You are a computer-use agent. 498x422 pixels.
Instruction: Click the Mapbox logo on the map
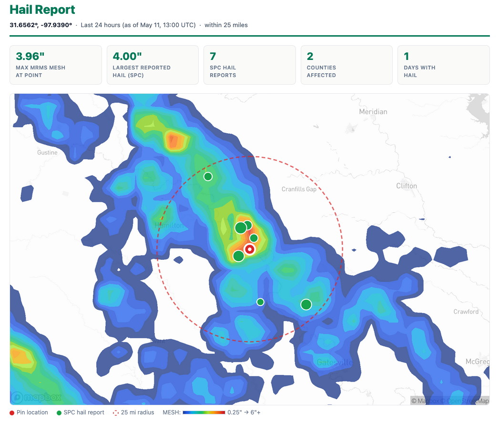pos(37,397)
